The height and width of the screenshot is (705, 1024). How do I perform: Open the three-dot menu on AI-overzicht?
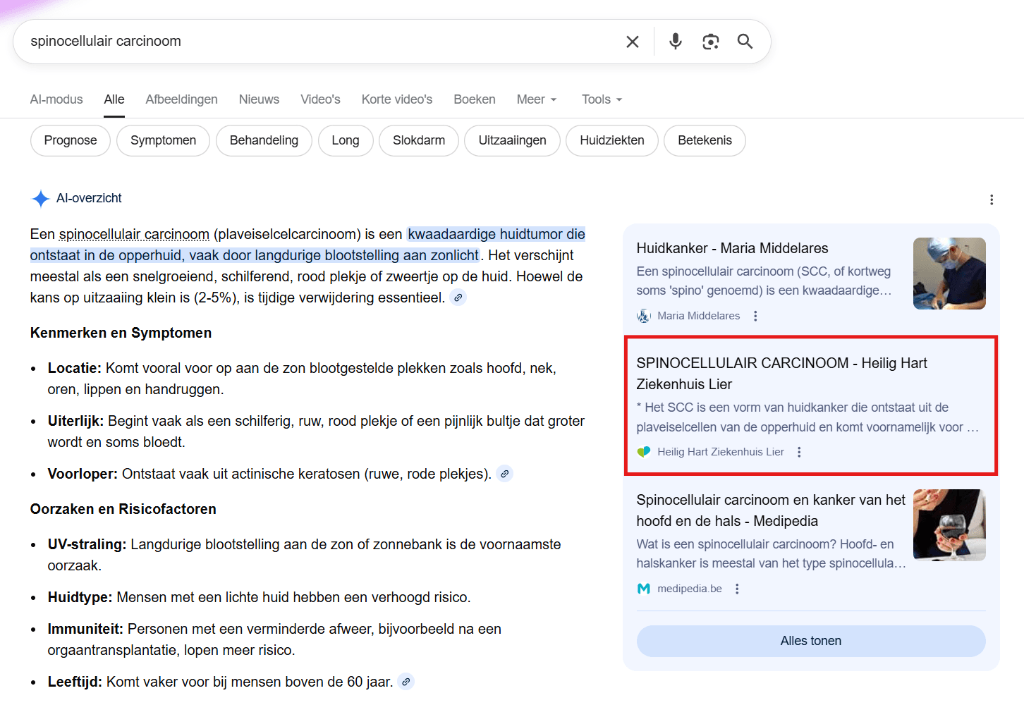[x=992, y=200]
